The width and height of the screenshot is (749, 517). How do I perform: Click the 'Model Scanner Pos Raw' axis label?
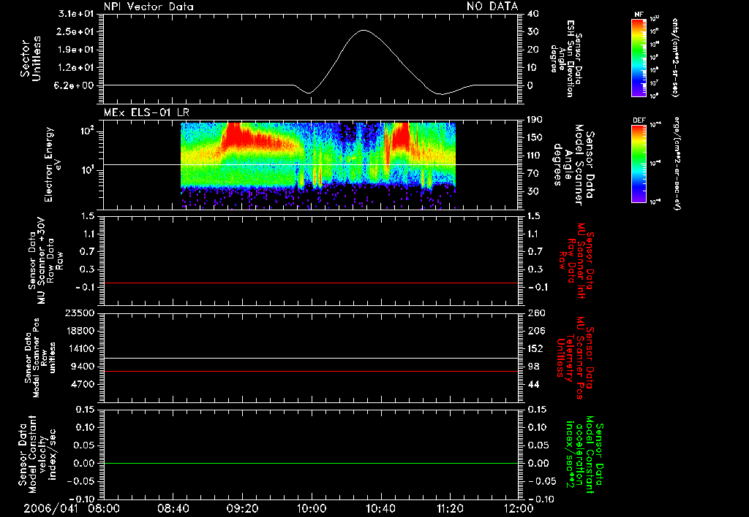(39, 358)
